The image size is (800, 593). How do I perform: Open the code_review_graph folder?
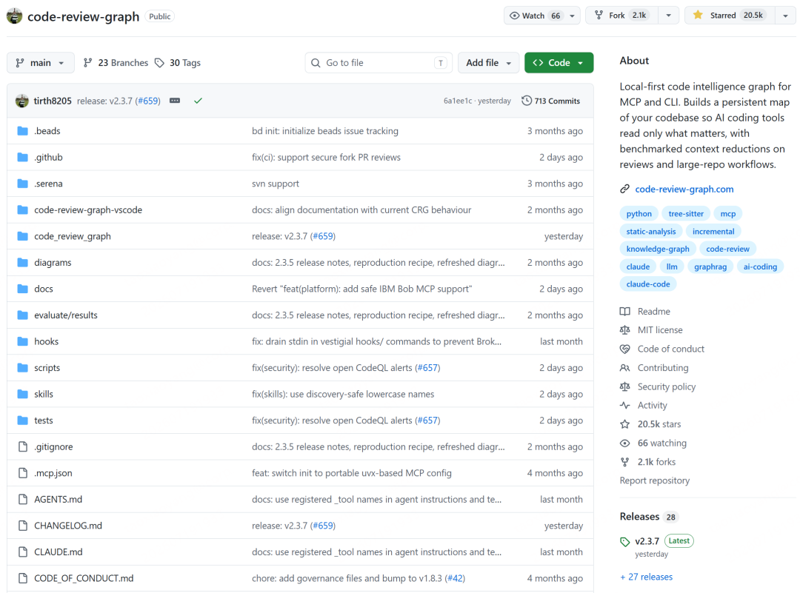click(x=73, y=236)
